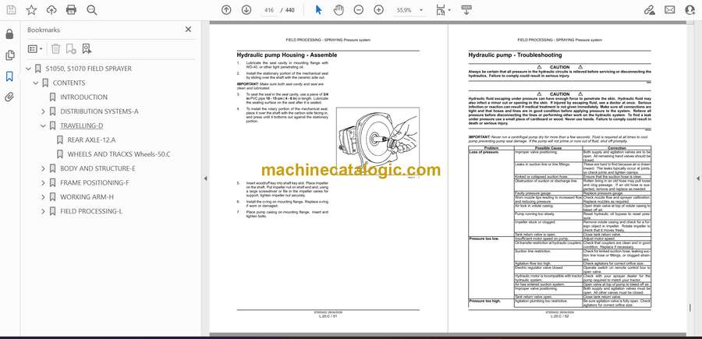Image resolution: width=702 pixels, height=339 pixels.
Task: Open the security lock panel
Action: pyautogui.click(x=9, y=34)
